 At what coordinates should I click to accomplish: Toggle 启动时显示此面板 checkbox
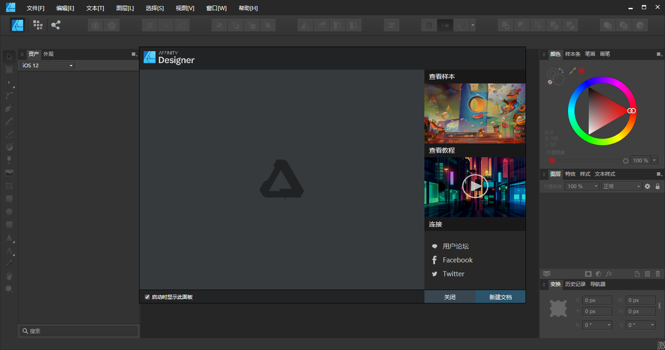[147, 297]
